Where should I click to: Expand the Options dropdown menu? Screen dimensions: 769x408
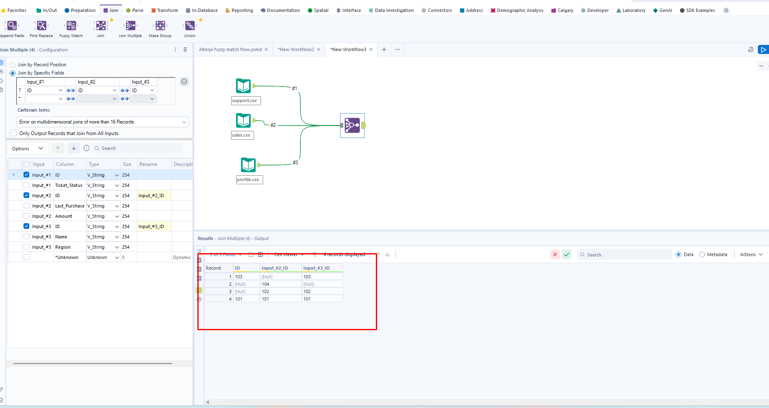coord(28,149)
